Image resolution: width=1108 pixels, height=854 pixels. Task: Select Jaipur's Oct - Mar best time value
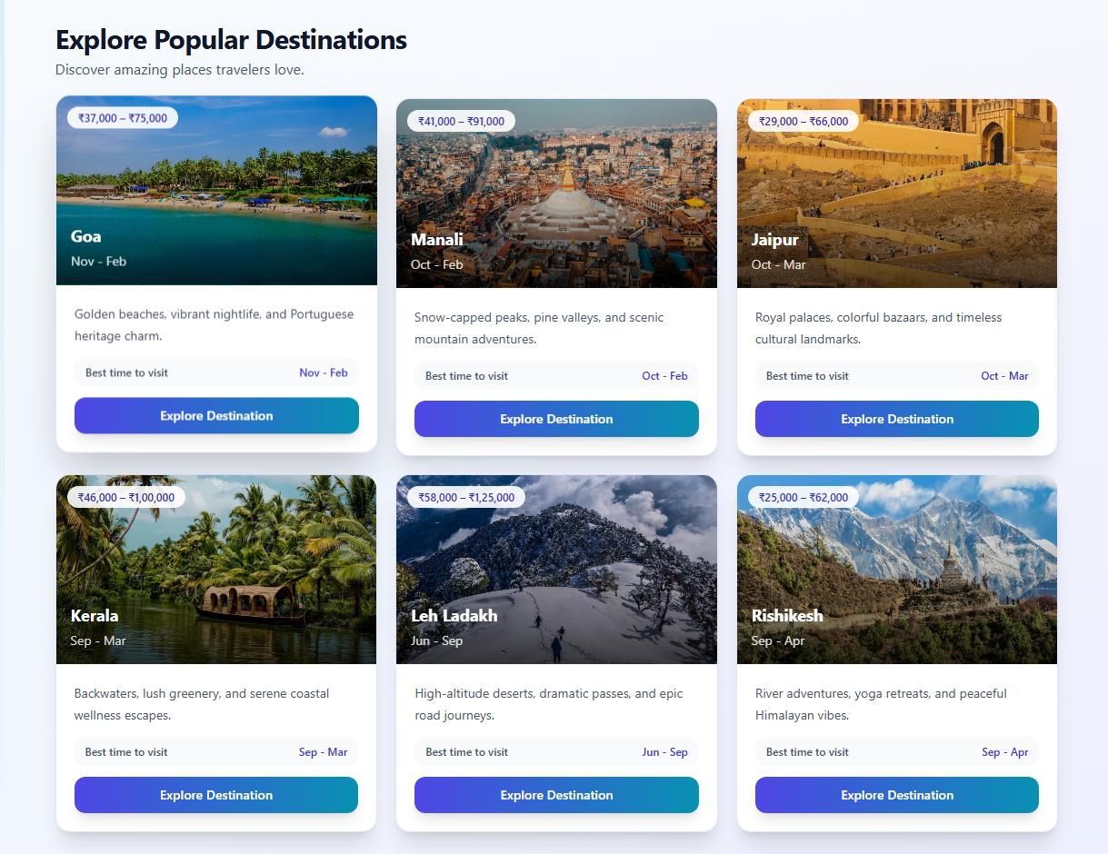point(1004,376)
